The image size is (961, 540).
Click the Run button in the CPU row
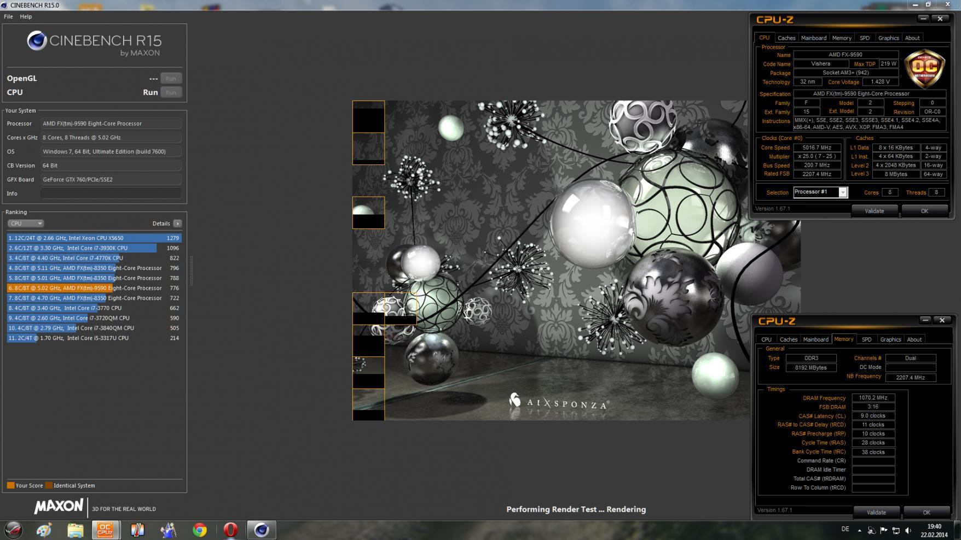coord(171,92)
